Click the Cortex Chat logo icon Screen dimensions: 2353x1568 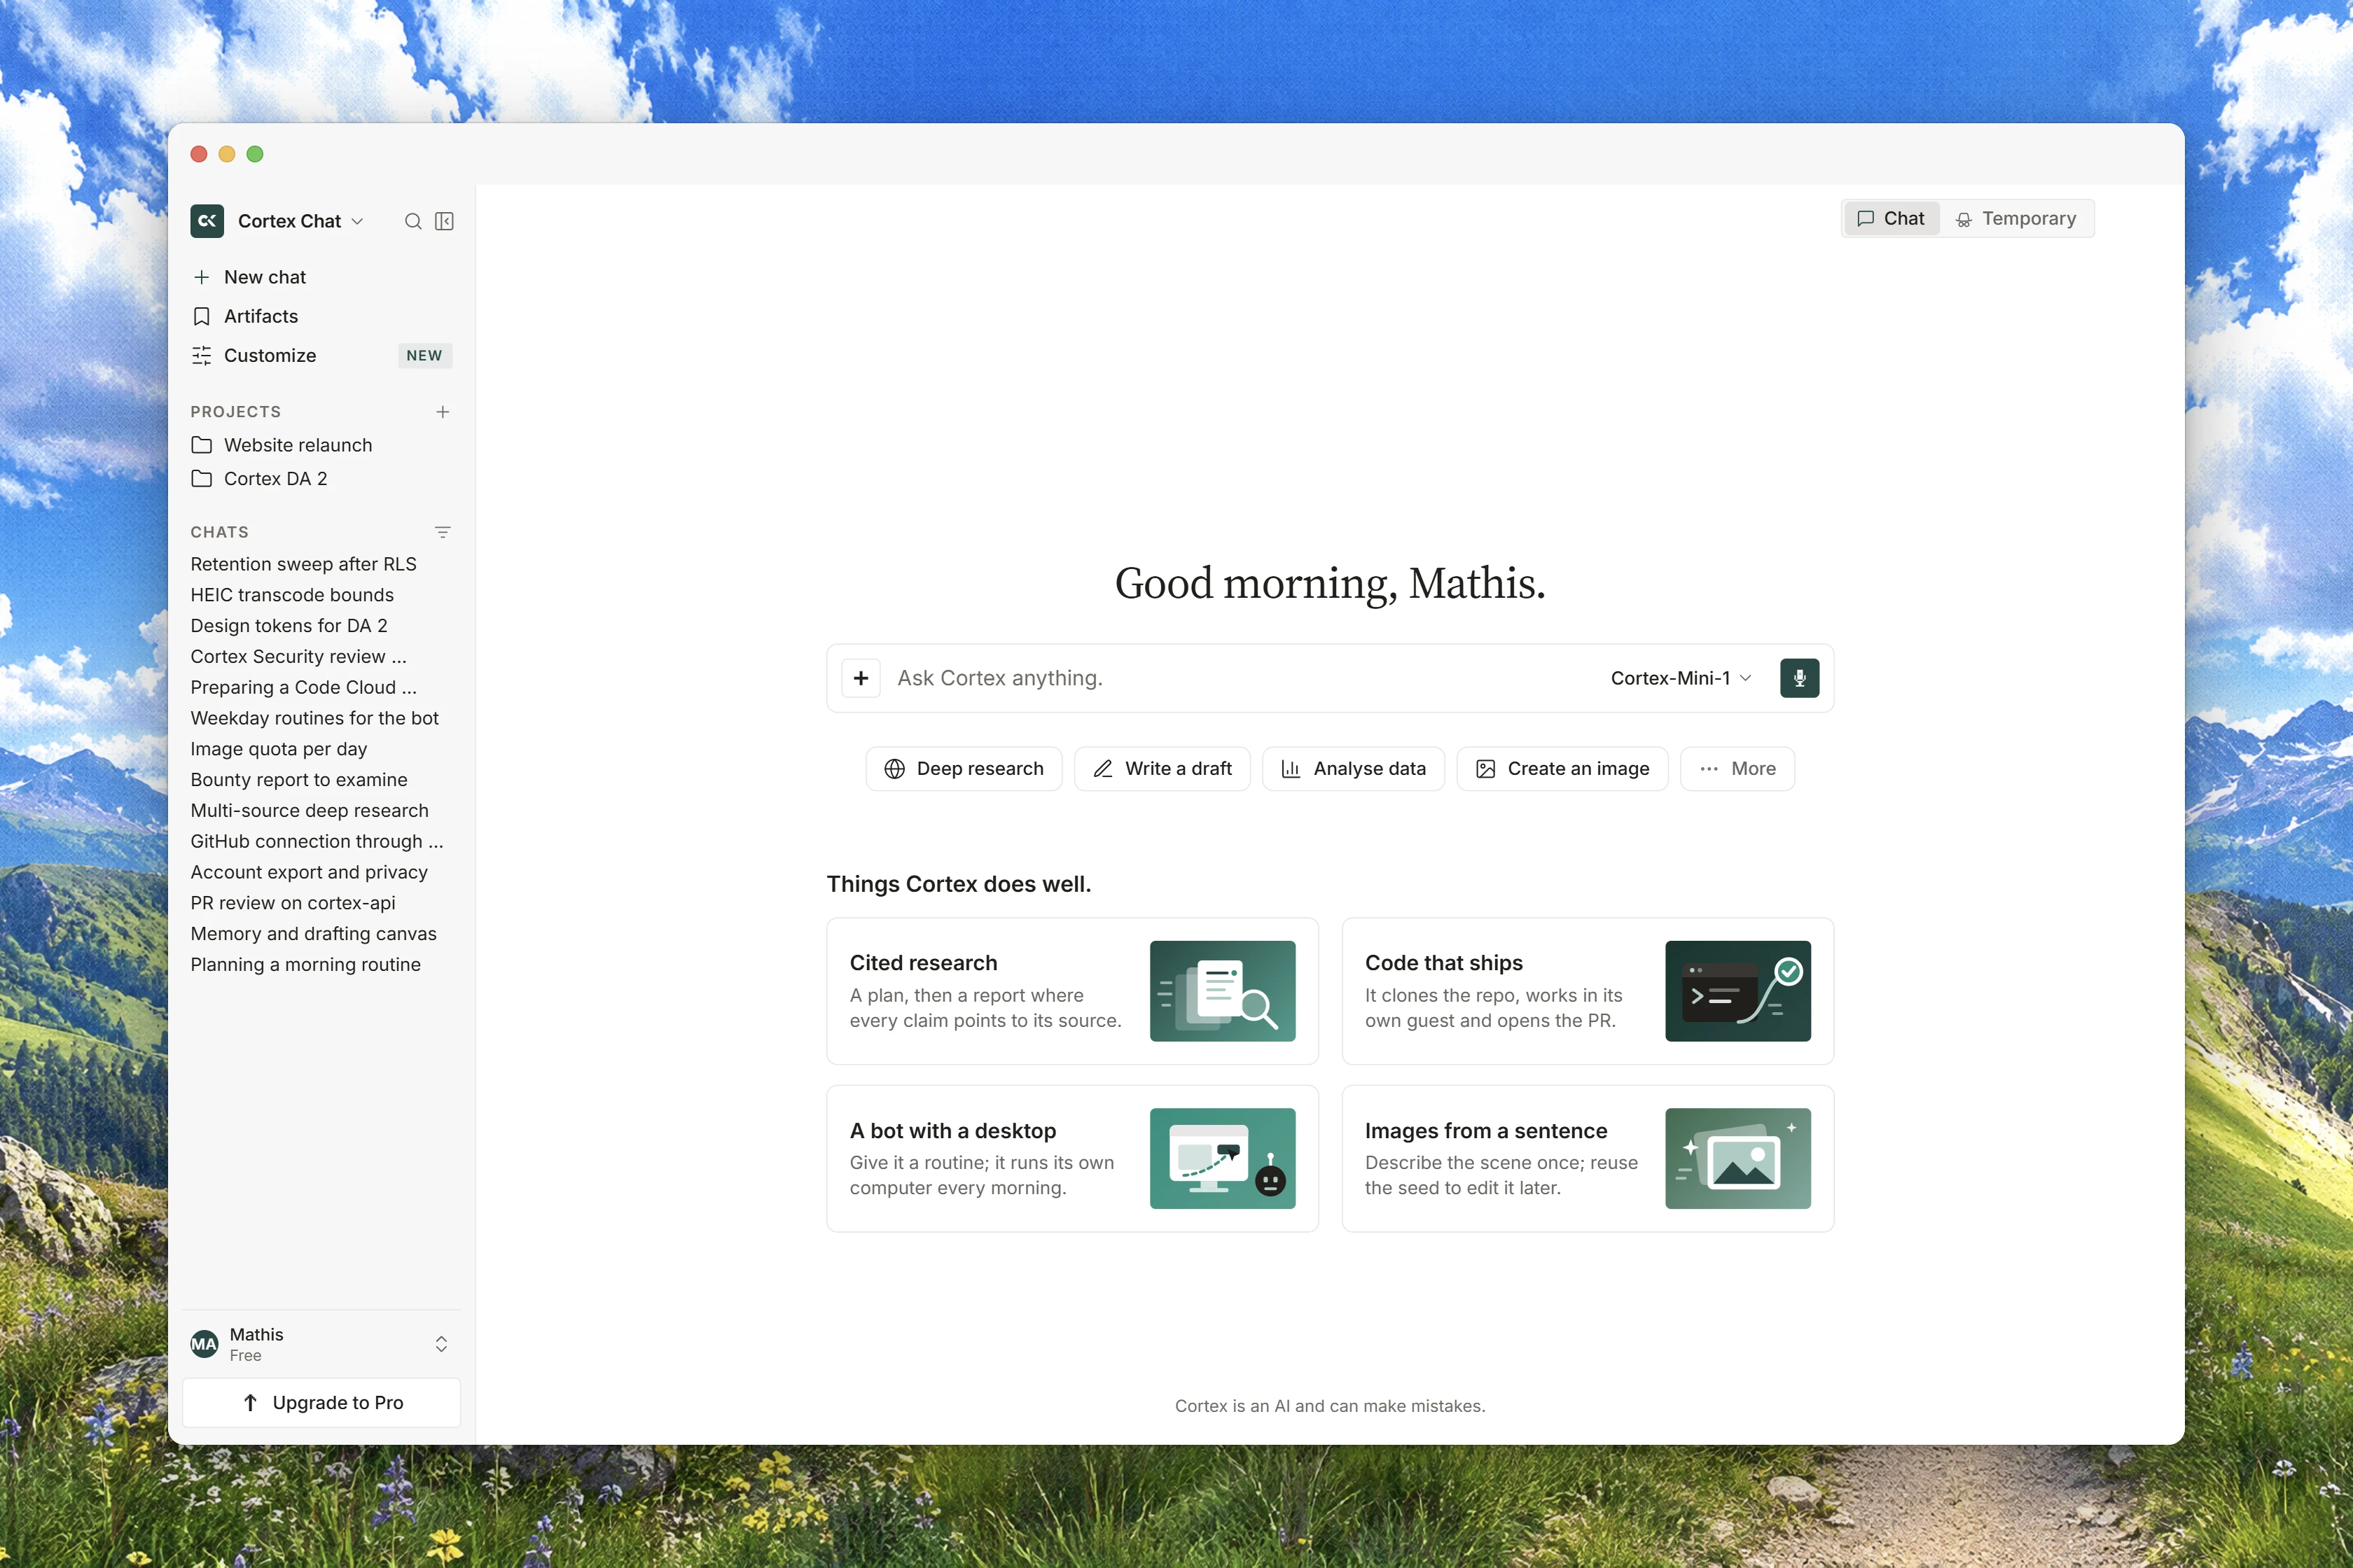coord(207,221)
